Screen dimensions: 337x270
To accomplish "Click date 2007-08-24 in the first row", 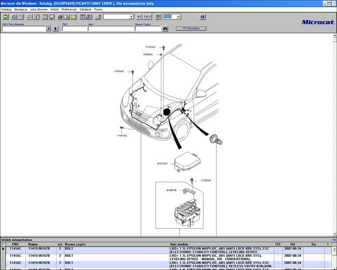I will [x=292, y=248].
